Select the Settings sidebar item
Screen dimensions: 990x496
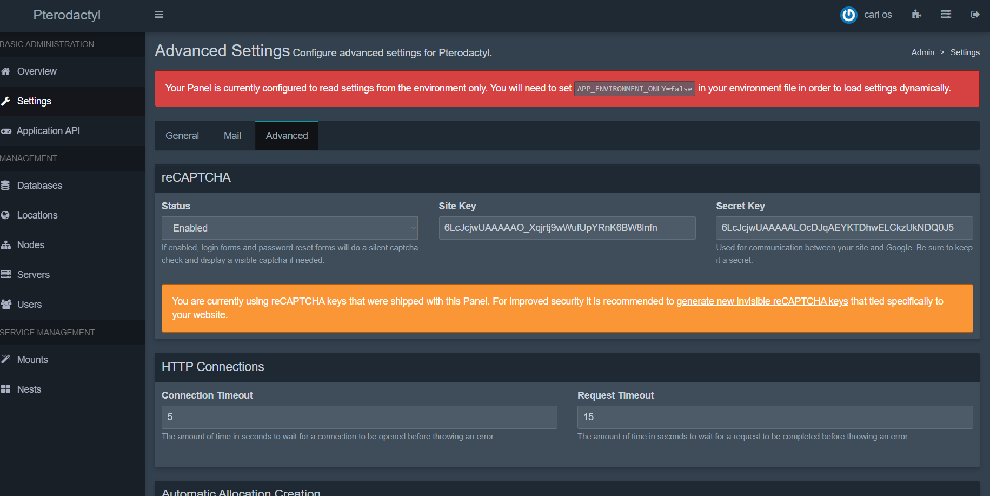tap(72, 101)
